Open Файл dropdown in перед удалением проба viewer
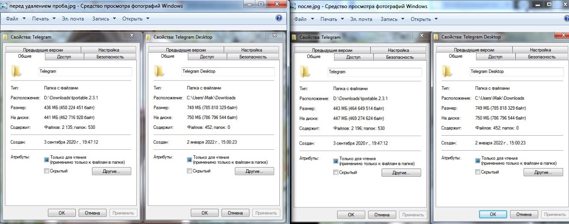 coord(16,19)
